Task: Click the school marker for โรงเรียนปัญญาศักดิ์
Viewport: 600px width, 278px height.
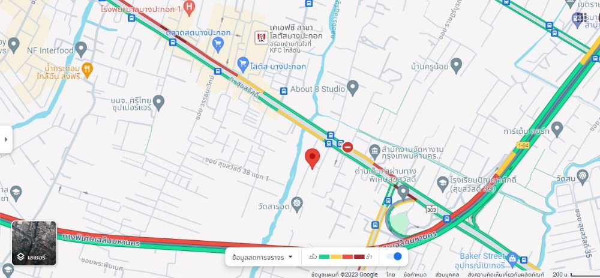Action: pyautogui.click(x=443, y=184)
